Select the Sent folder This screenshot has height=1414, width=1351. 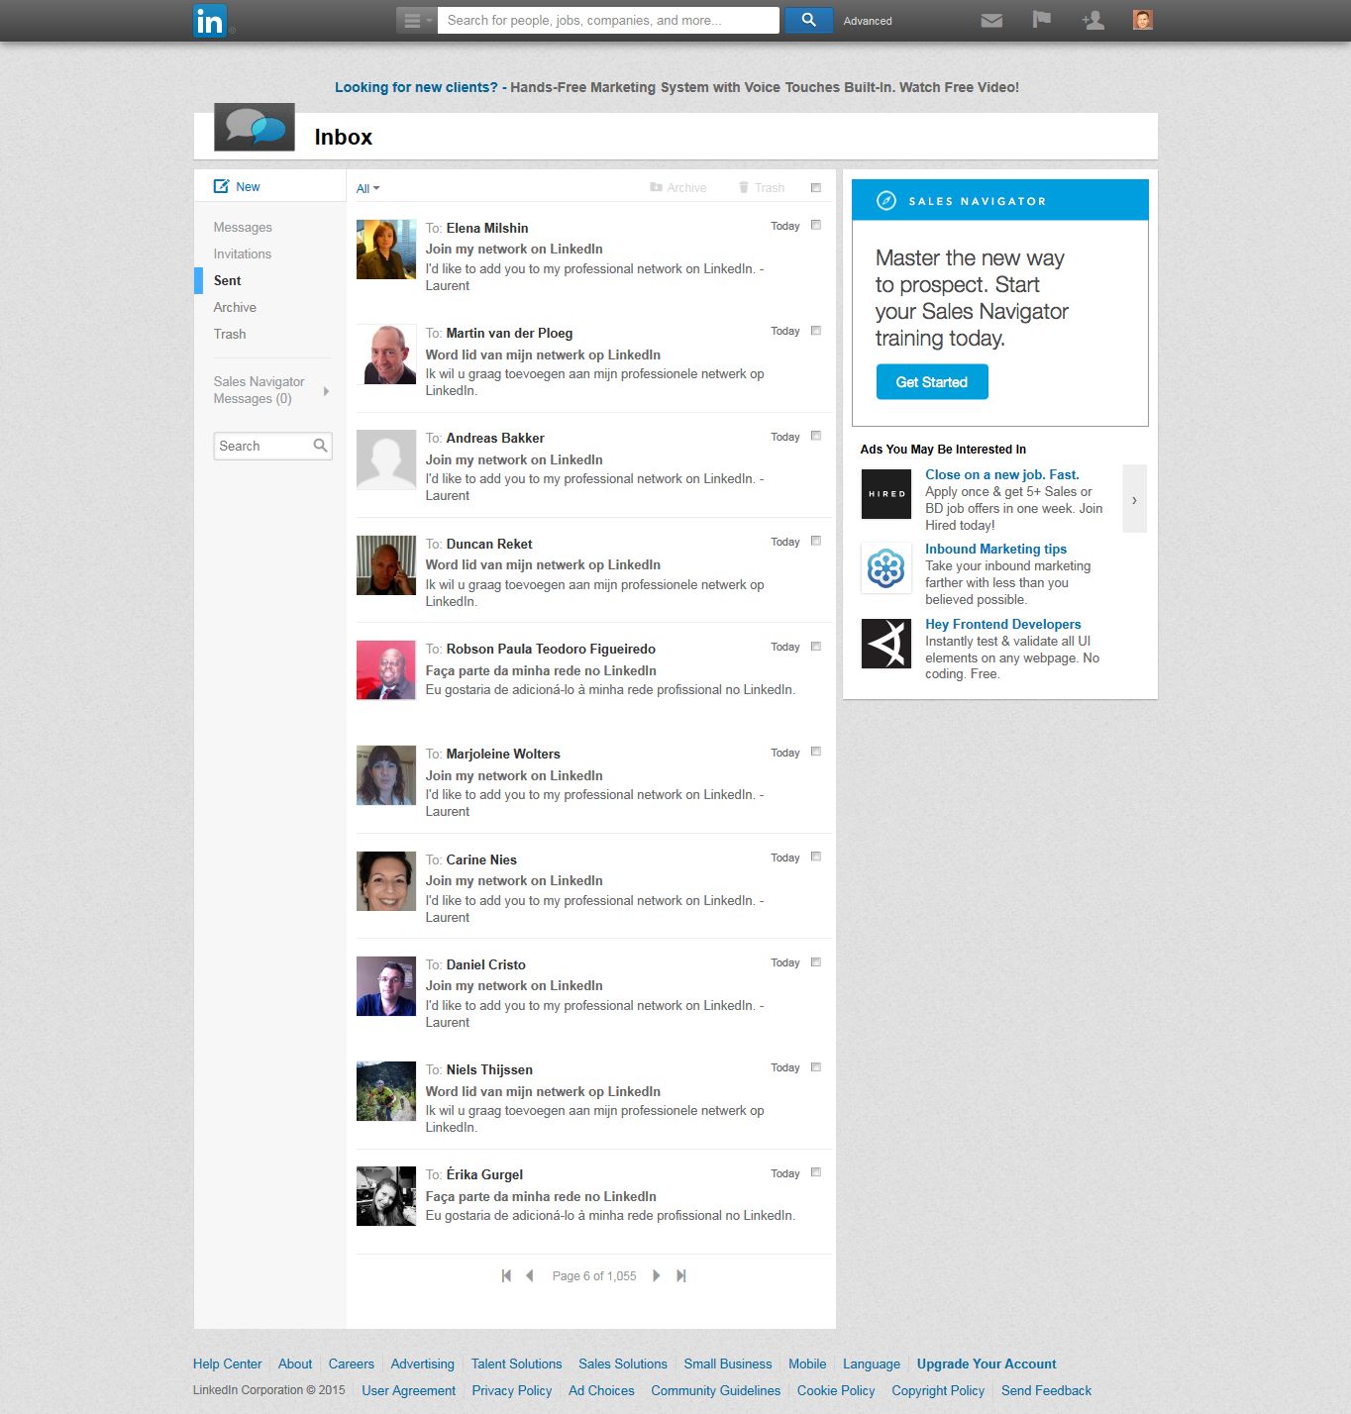228,281
